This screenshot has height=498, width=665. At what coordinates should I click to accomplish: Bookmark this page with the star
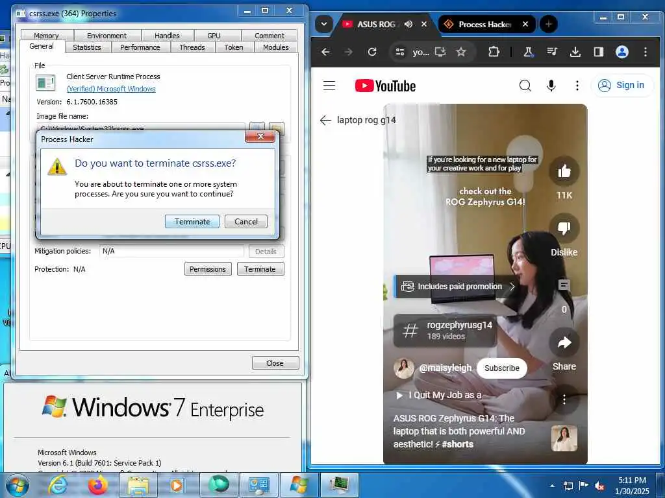461,52
